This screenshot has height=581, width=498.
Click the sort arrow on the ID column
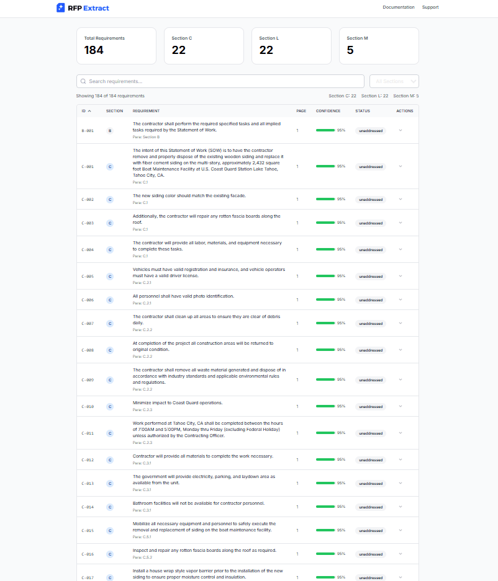89,111
